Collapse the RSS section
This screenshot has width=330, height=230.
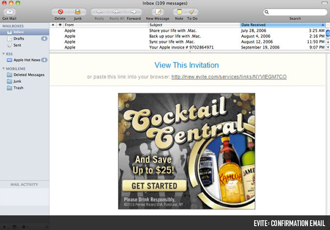click(x=3, y=54)
